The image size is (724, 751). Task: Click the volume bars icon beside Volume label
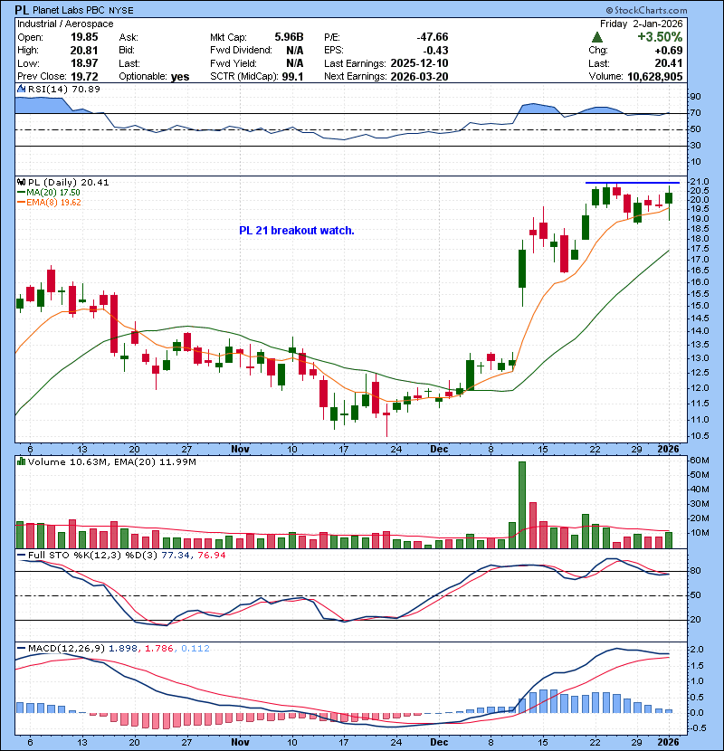(21, 462)
